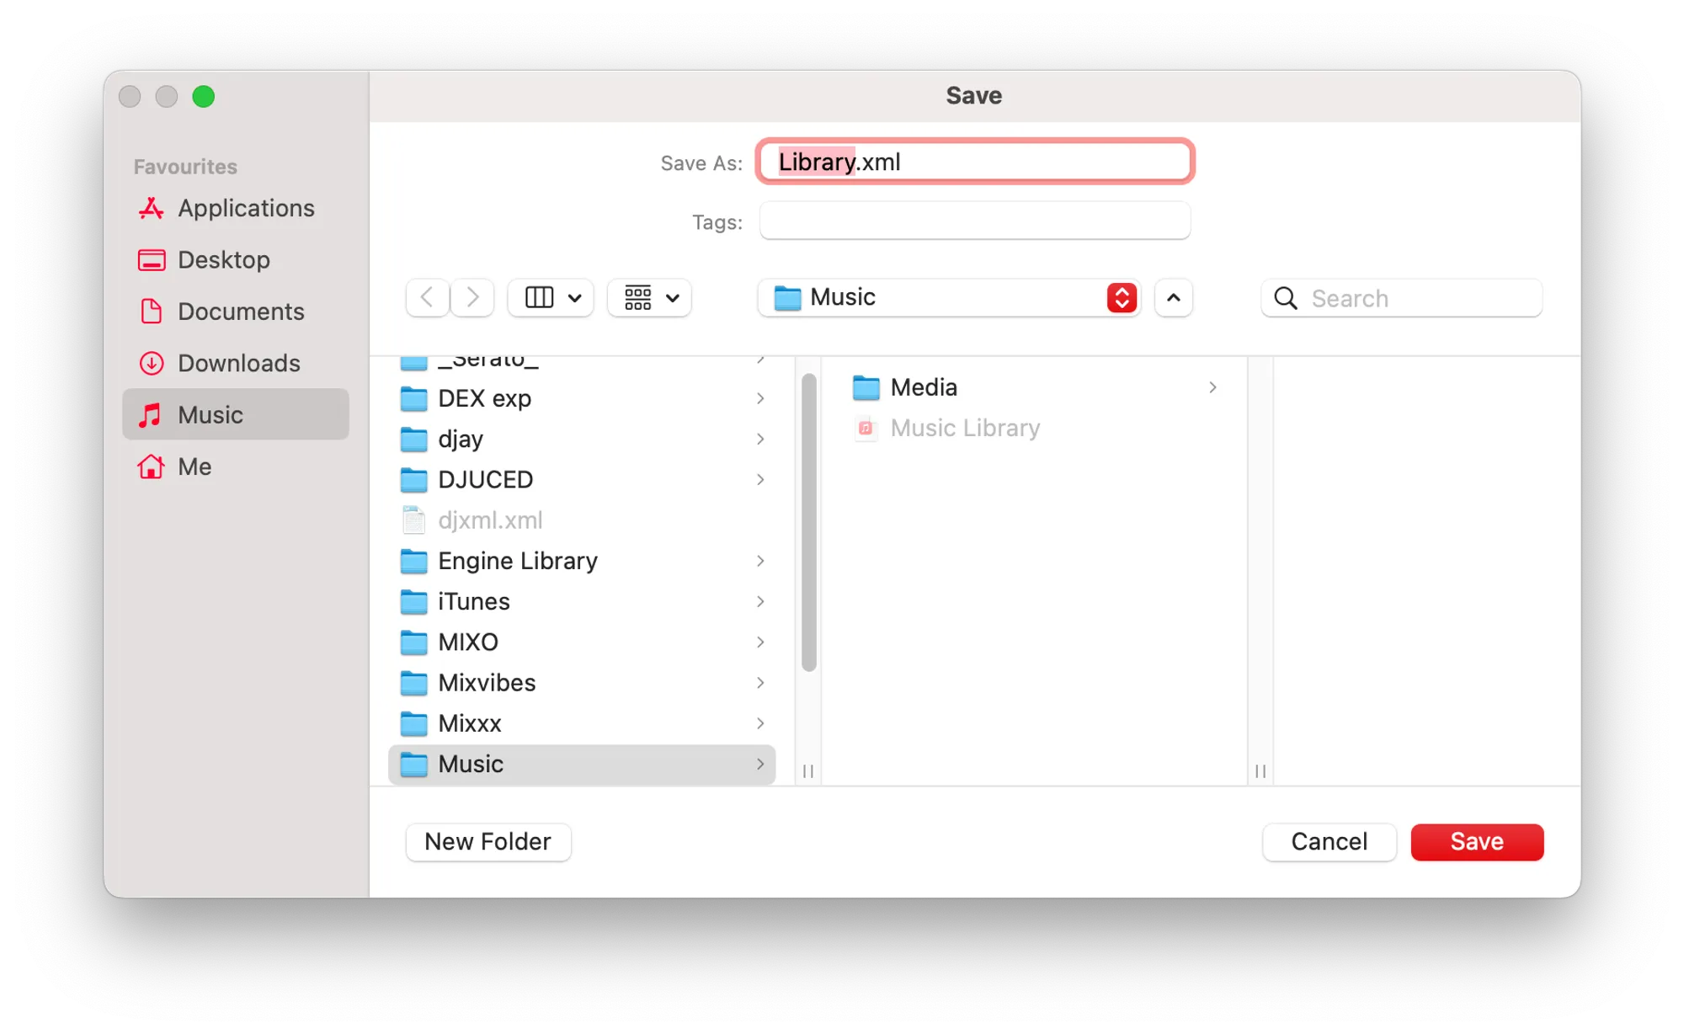Click the search magnifier icon
Image resolution: width=1684 pixels, height=1034 pixels.
pyautogui.click(x=1285, y=298)
